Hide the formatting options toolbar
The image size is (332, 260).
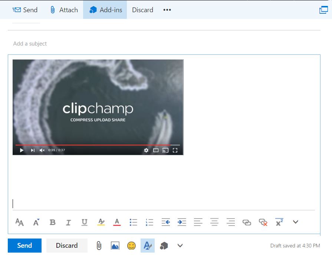pyautogui.click(x=148, y=246)
